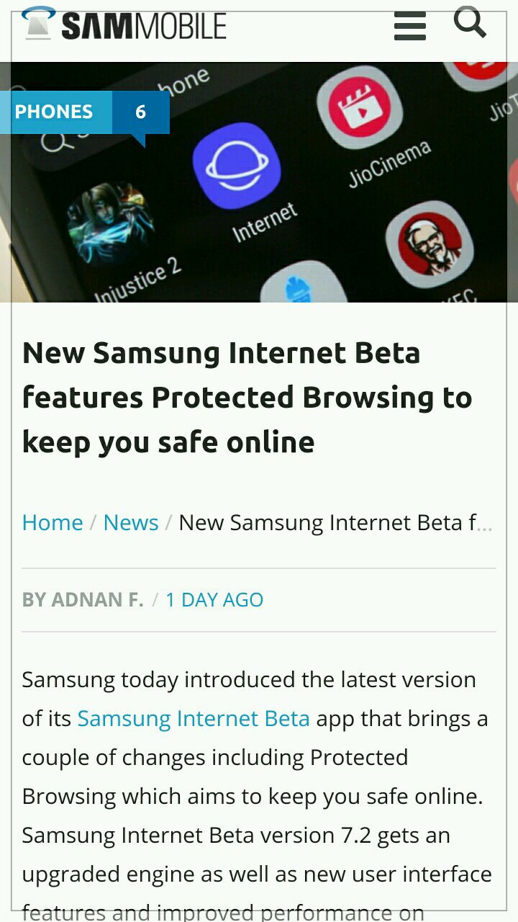Open the hamburger menu icon

click(410, 26)
